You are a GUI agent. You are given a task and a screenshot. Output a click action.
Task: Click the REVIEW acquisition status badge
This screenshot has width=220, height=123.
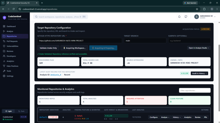[x=206, y=29]
